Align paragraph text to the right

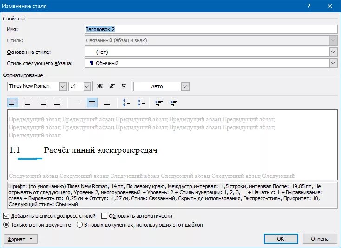tap(42, 102)
